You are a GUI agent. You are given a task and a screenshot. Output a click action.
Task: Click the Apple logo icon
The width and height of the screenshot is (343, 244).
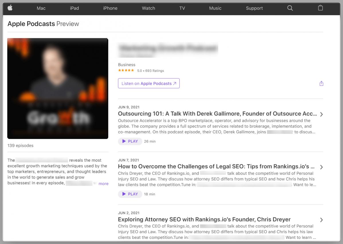10,8
